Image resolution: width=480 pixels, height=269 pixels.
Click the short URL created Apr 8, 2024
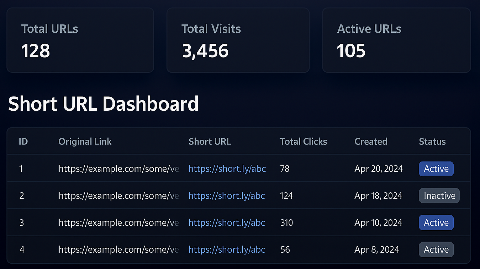227,249
